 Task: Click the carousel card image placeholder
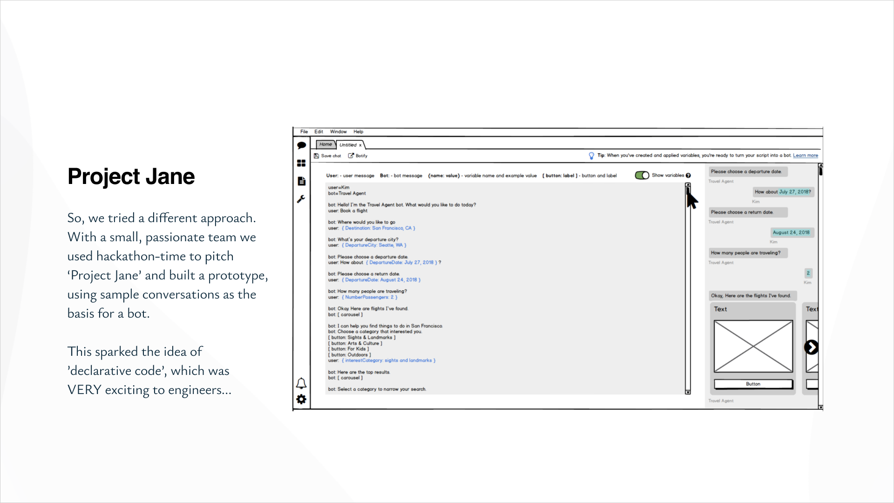[x=753, y=346]
